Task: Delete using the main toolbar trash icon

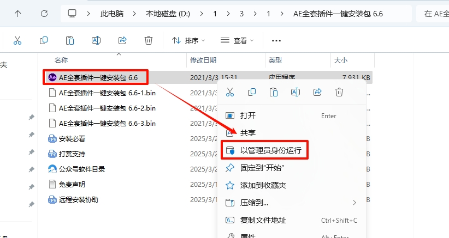Action: [x=149, y=40]
